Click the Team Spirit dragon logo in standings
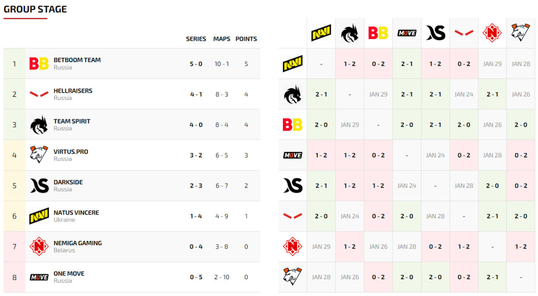Image resolution: width=538 pixels, height=296 pixels. pyautogui.click(x=39, y=125)
